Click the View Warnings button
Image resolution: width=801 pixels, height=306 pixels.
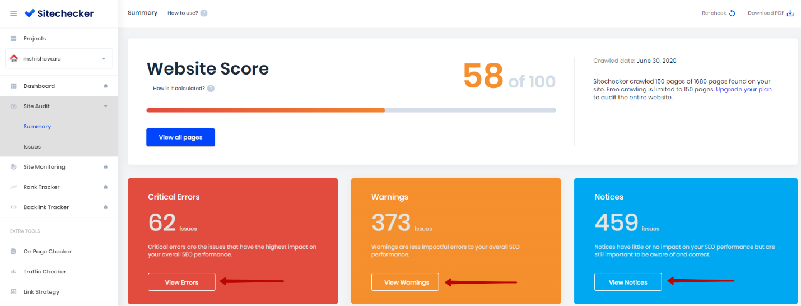405,282
